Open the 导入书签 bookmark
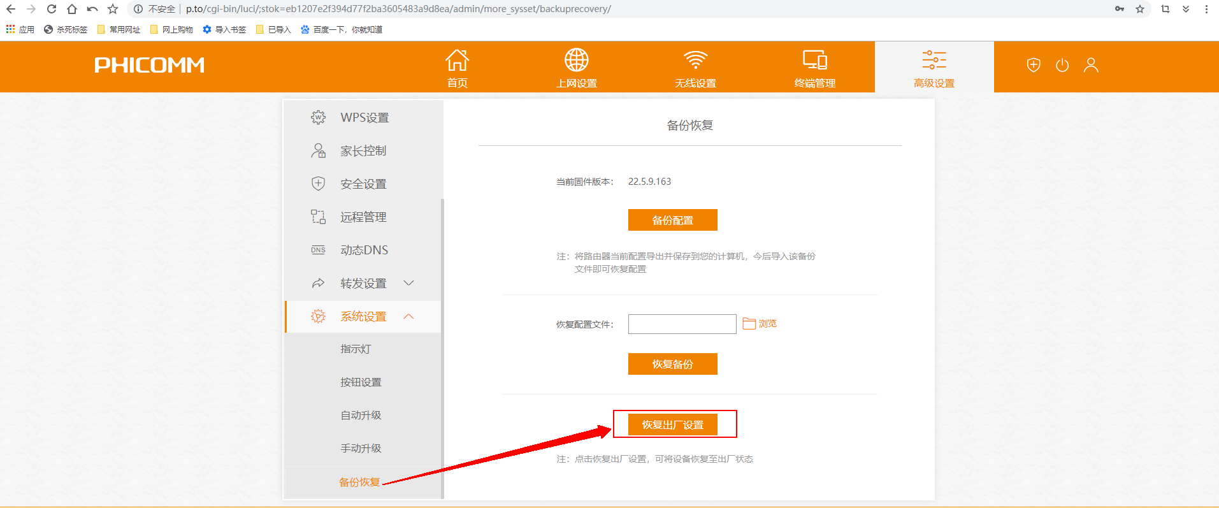This screenshot has width=1219, height=508. pos(224,29)
